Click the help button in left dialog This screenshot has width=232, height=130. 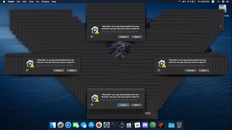point(27,70)
